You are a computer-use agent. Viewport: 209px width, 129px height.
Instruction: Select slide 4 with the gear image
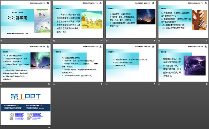point(183,19)
